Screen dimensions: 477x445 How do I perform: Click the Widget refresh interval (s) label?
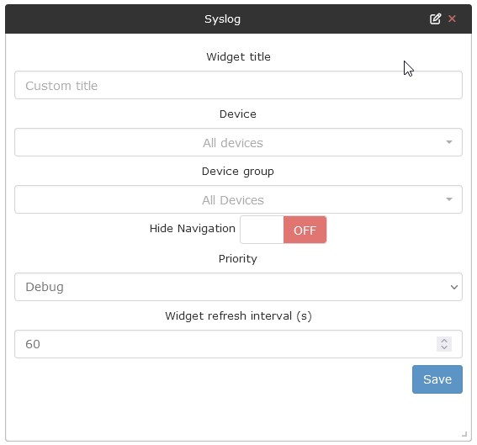[x=239, y=316]
